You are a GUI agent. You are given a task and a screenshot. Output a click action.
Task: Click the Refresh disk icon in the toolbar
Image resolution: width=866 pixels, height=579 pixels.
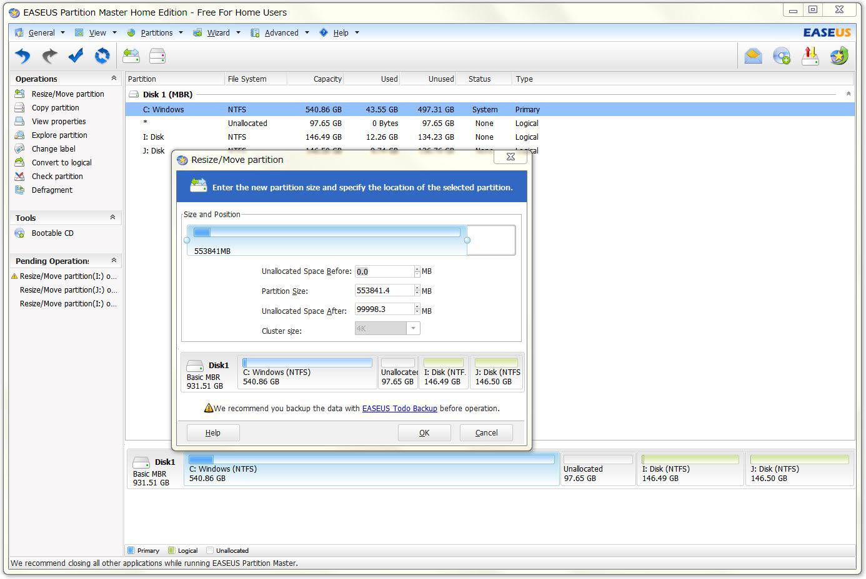point(102,56)
